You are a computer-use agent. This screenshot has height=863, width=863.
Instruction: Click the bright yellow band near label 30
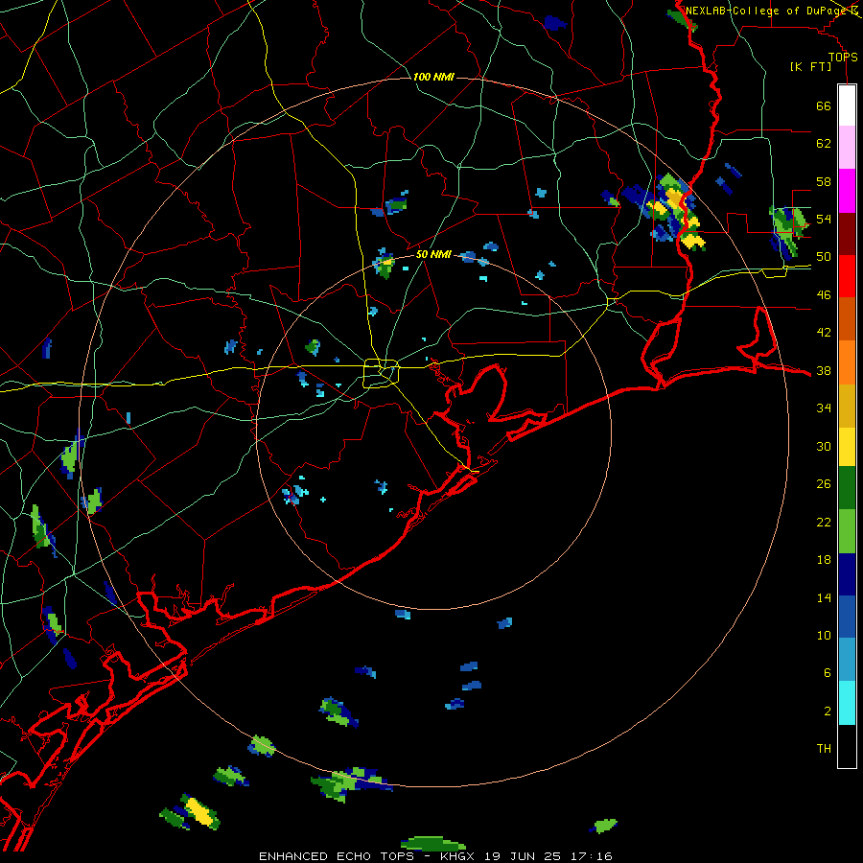point(847,447)
